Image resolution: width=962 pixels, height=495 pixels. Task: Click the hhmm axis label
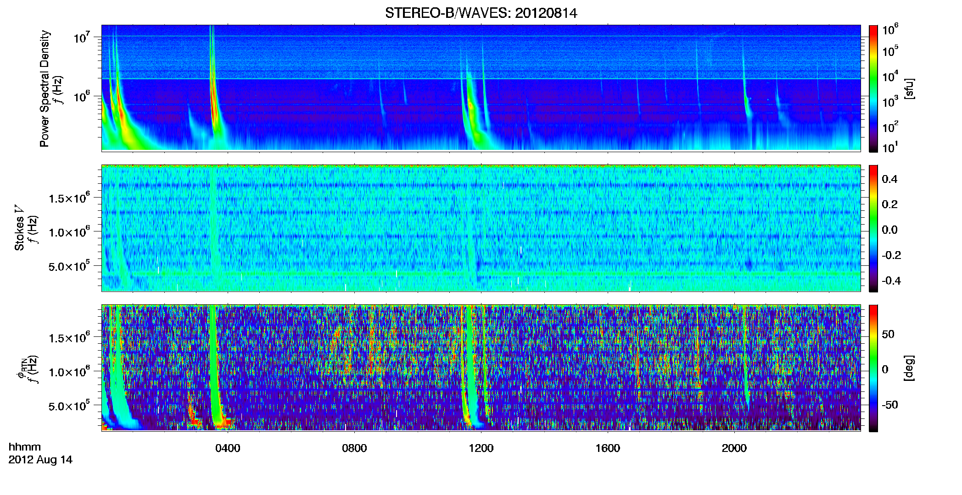[x=25, y=447]
